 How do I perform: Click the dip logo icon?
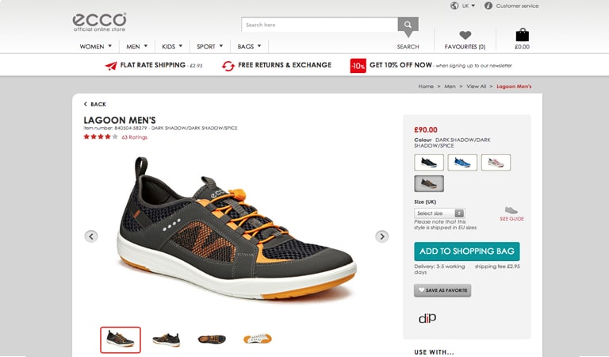(x=427, y=318)
